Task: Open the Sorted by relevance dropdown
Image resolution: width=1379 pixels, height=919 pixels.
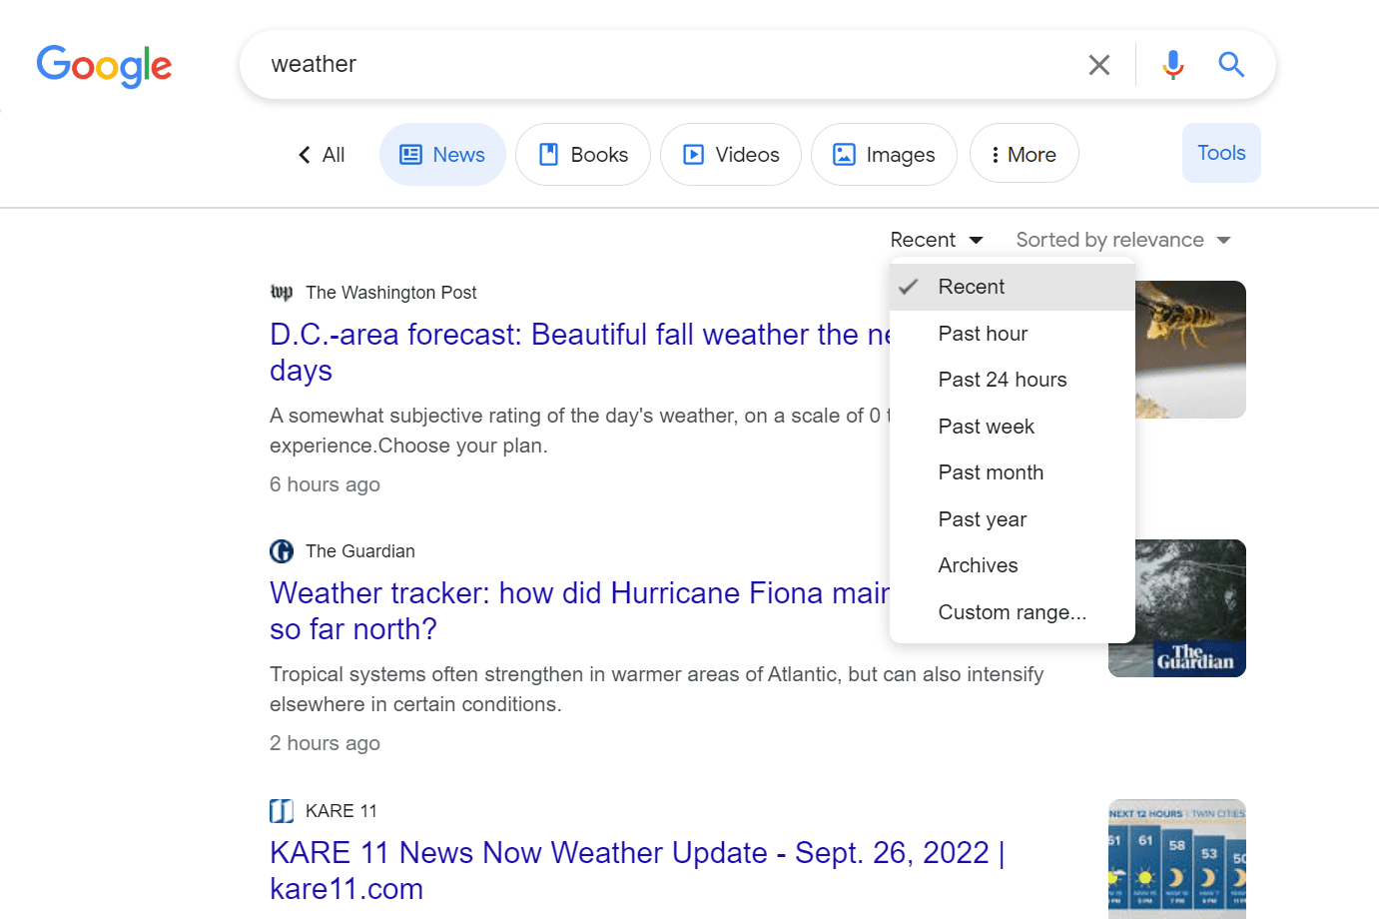Action: pos(1123,240)
